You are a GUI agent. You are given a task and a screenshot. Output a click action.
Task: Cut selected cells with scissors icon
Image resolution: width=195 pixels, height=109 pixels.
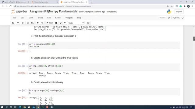23,23
